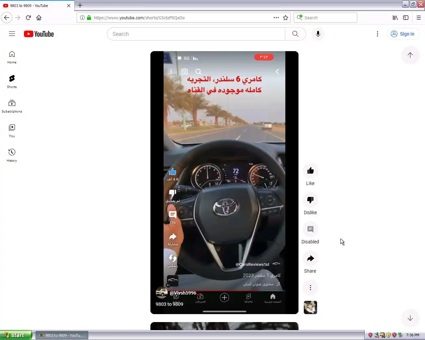Open Firefox Library icon
This screenshot has height=340, width=425.
(395, 18)
